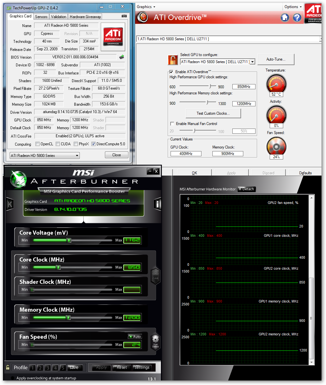Click the Afterburner profile lock icon
326x385 pixels.
[x=8, y=367]
